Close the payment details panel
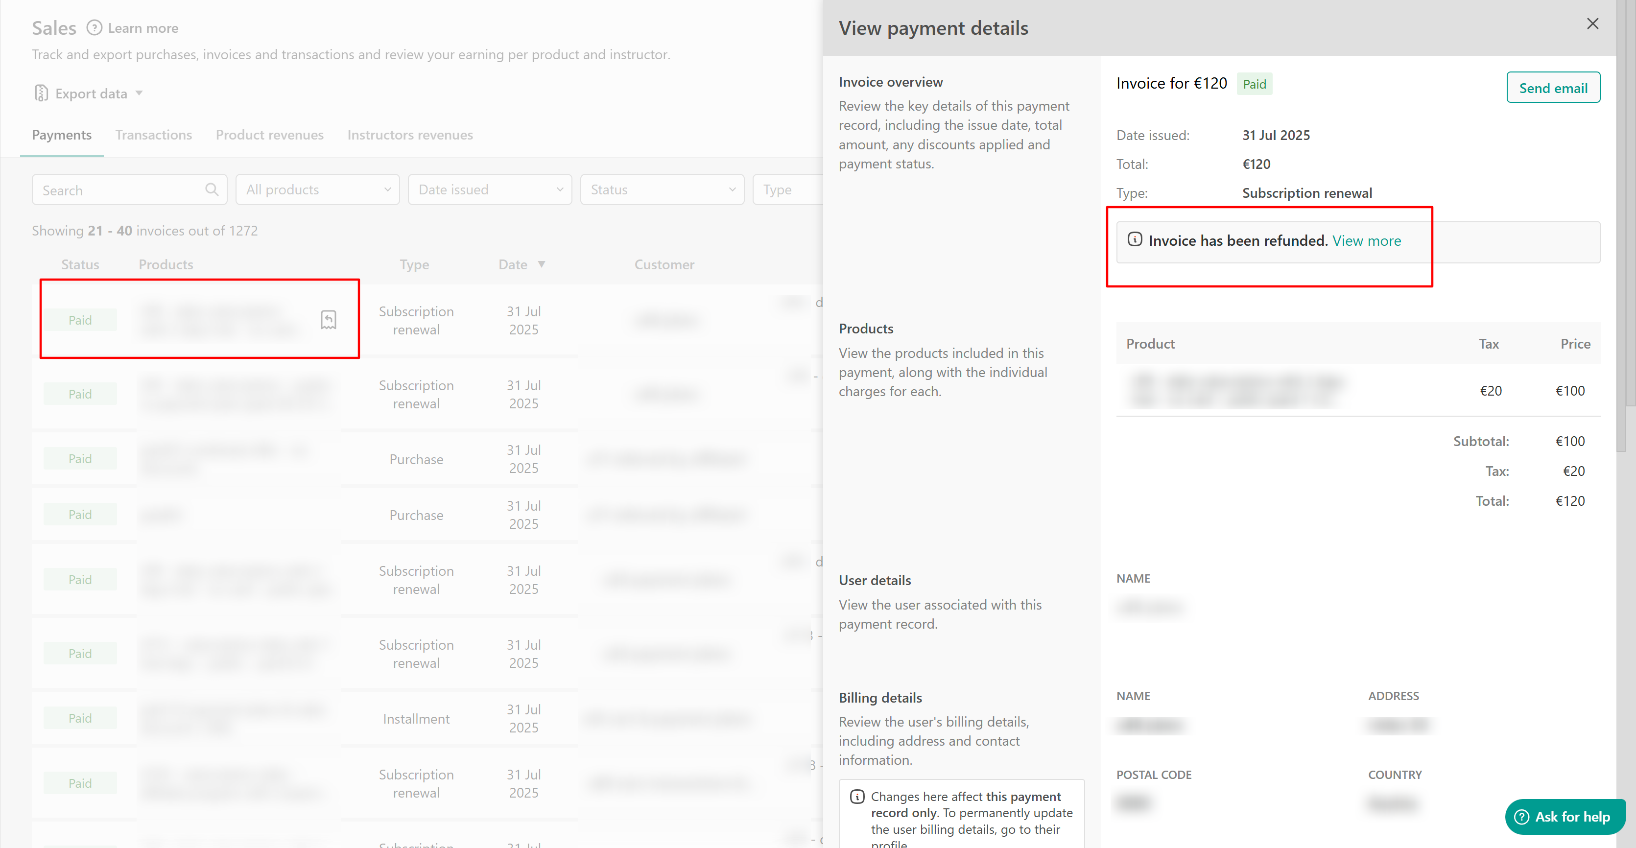This screenshot has height=848, width=1636. pyautogui.click(x=1592, y=24)
